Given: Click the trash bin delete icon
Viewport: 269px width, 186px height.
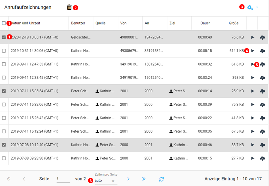Looking at the screenshot, I should tap(69, 7).
